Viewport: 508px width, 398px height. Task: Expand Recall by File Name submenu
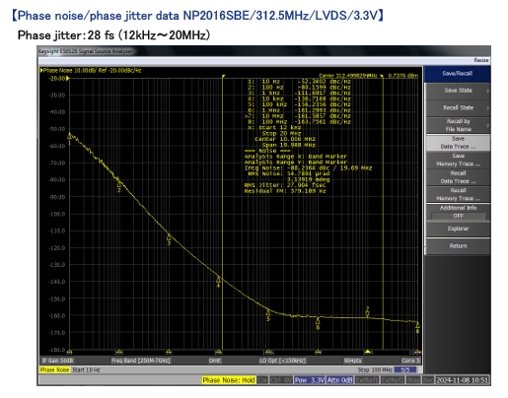click(458, 125)
